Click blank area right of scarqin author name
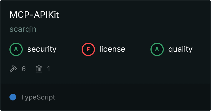 pos(111,29)
